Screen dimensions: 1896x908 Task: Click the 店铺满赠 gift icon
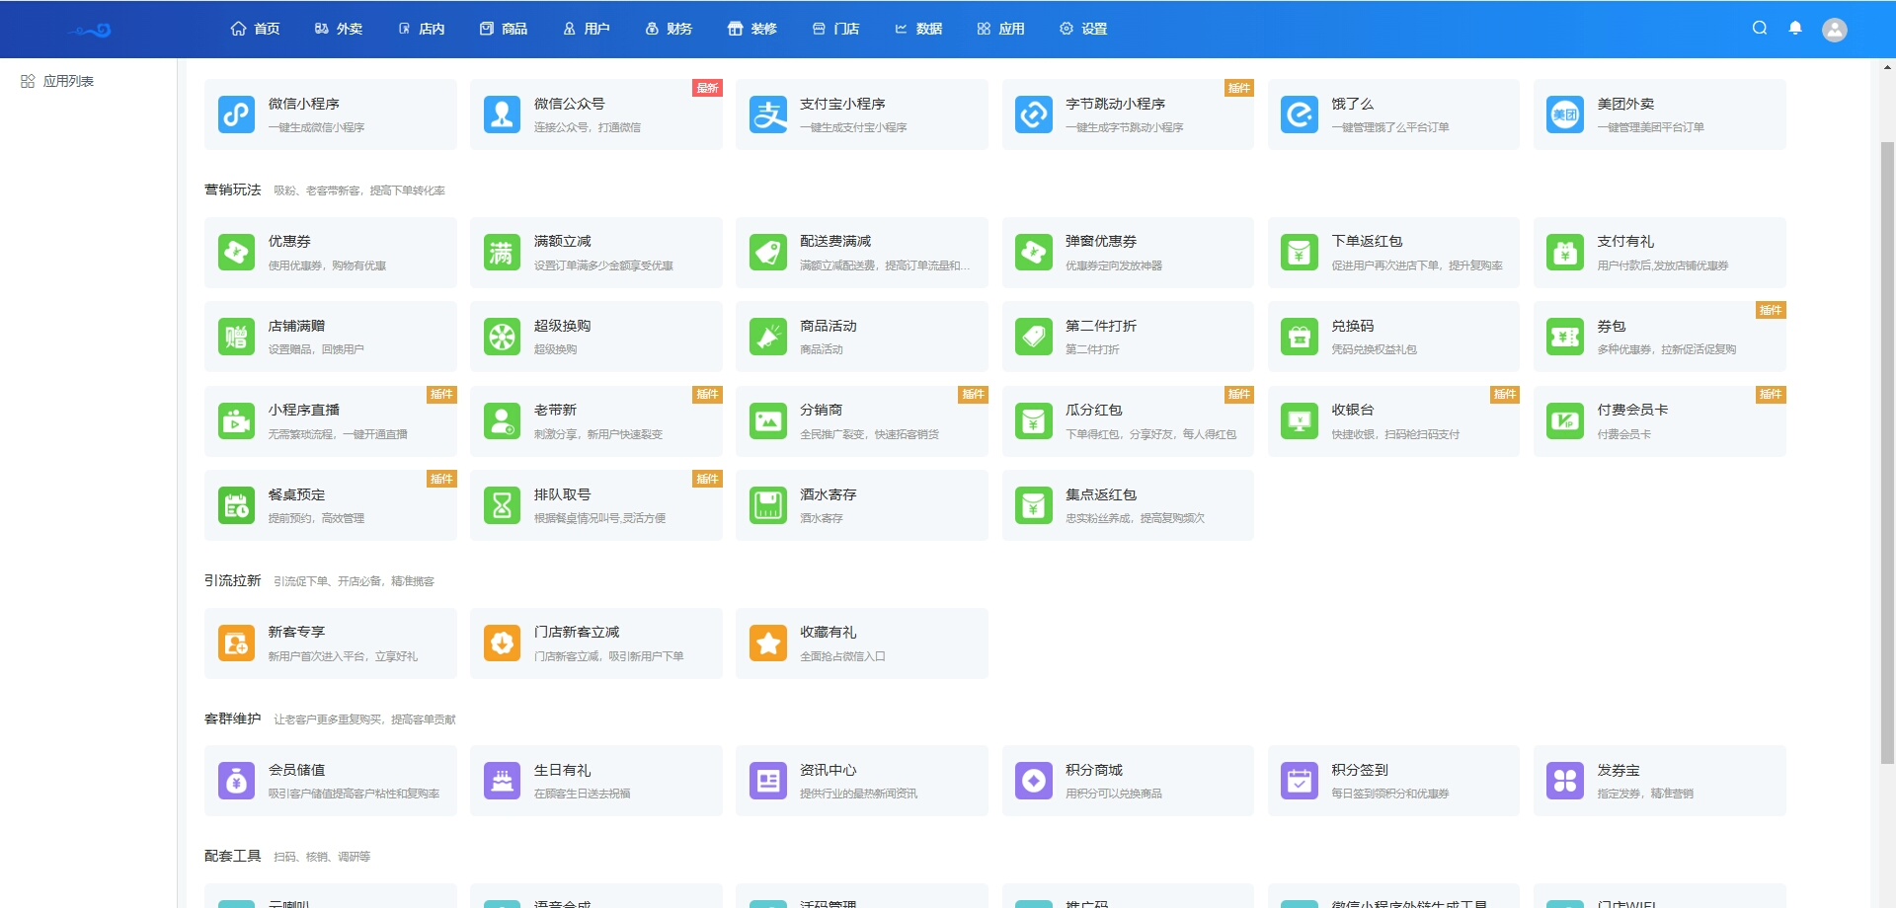(x=236, y=337)
